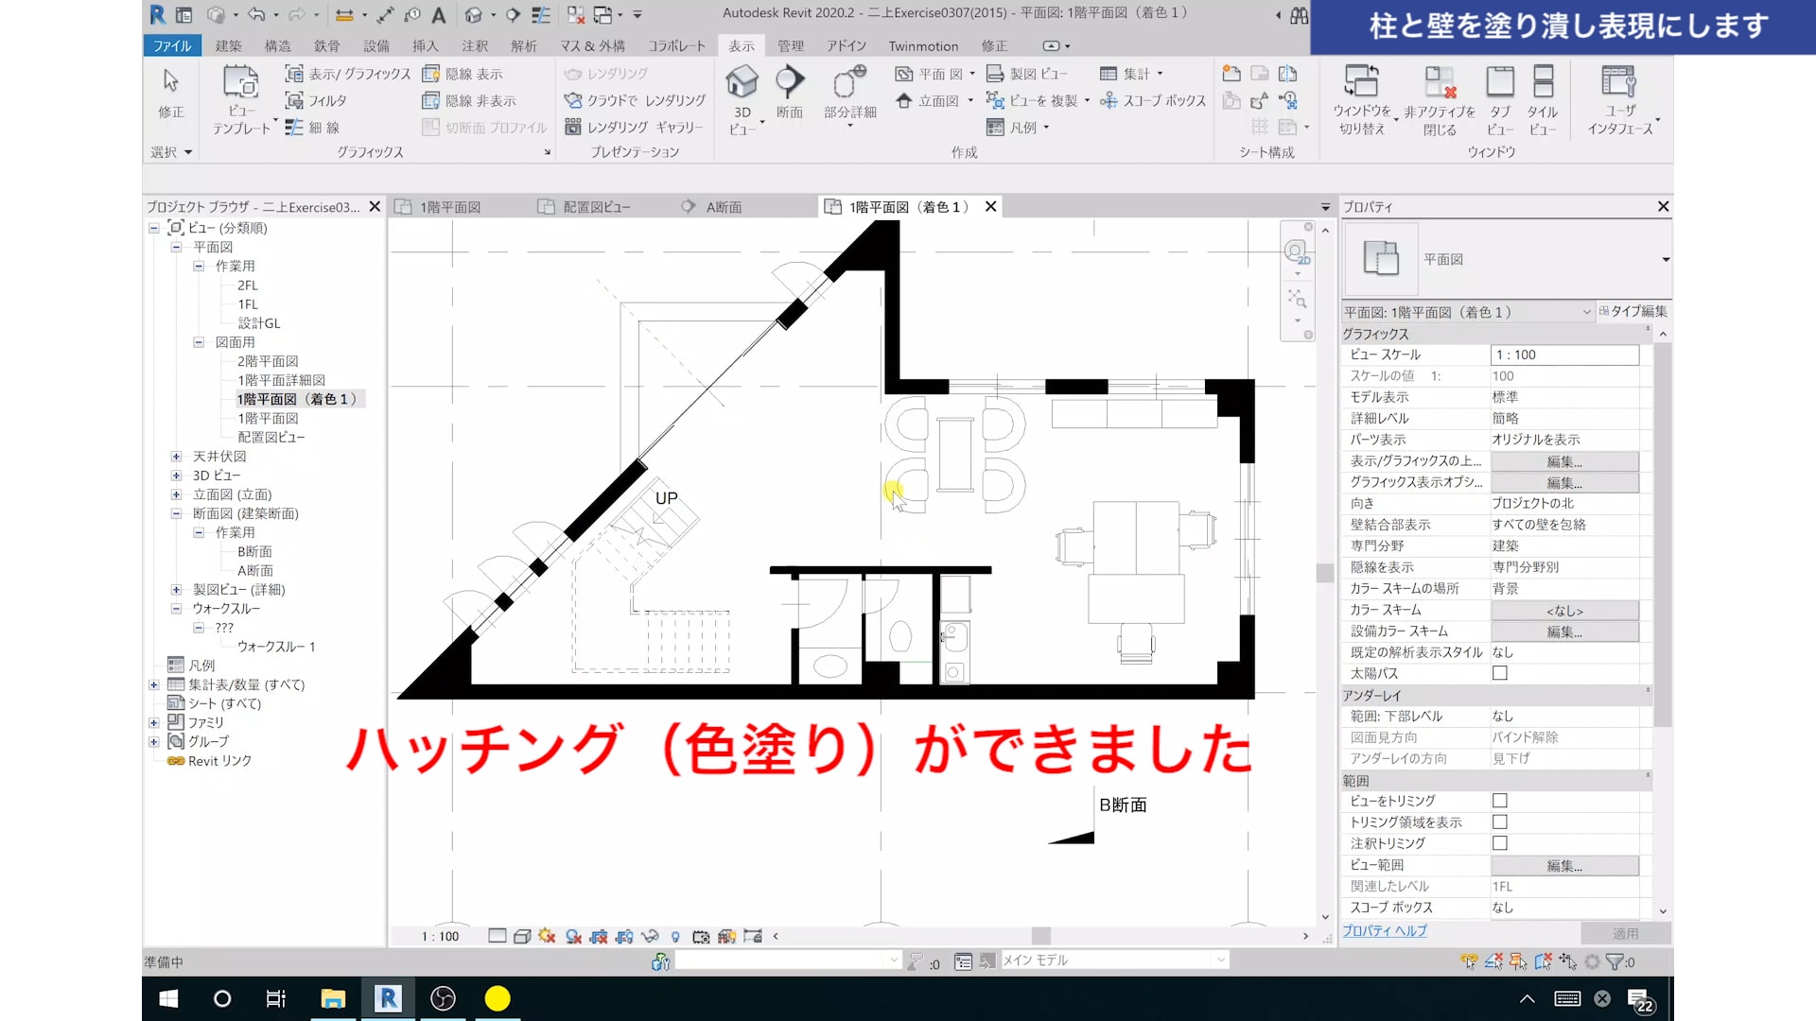Open the Plan View type selector dropdown
1816x1021 pixels.
(x=1665, y=259)
